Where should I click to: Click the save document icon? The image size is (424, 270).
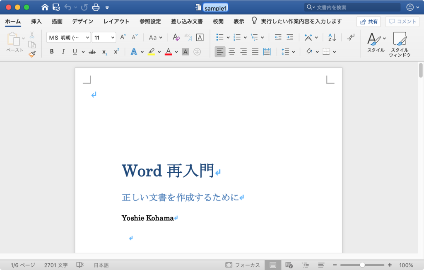56,7
